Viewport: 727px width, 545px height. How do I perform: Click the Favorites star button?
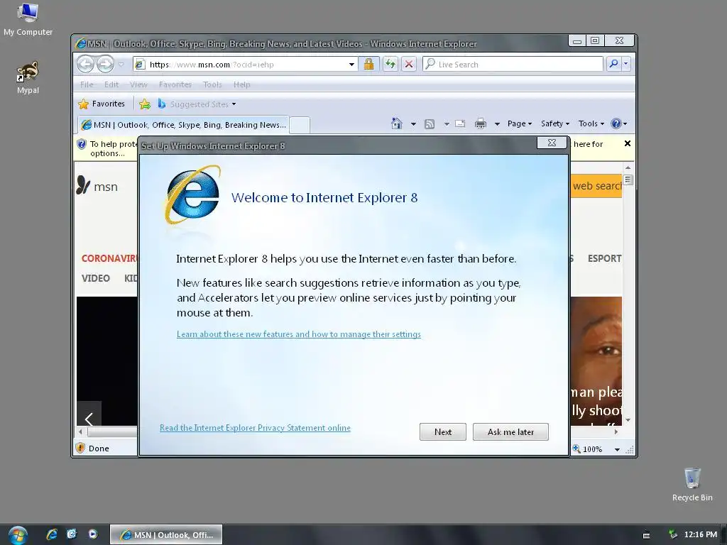(x=102, y=104)
